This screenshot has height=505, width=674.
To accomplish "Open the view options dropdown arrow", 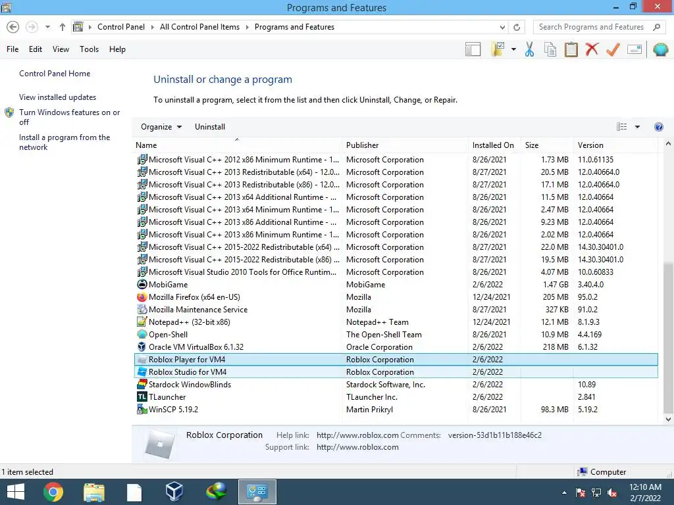I will click(637, 127).
